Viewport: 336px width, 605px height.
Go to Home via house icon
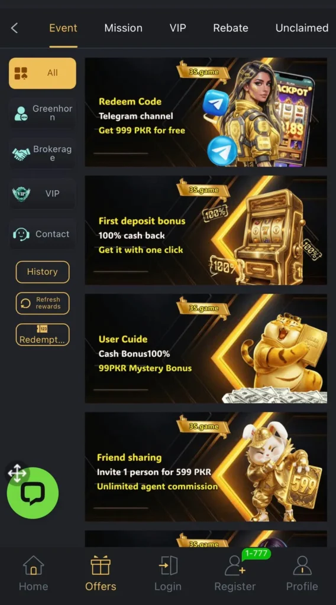34,565
